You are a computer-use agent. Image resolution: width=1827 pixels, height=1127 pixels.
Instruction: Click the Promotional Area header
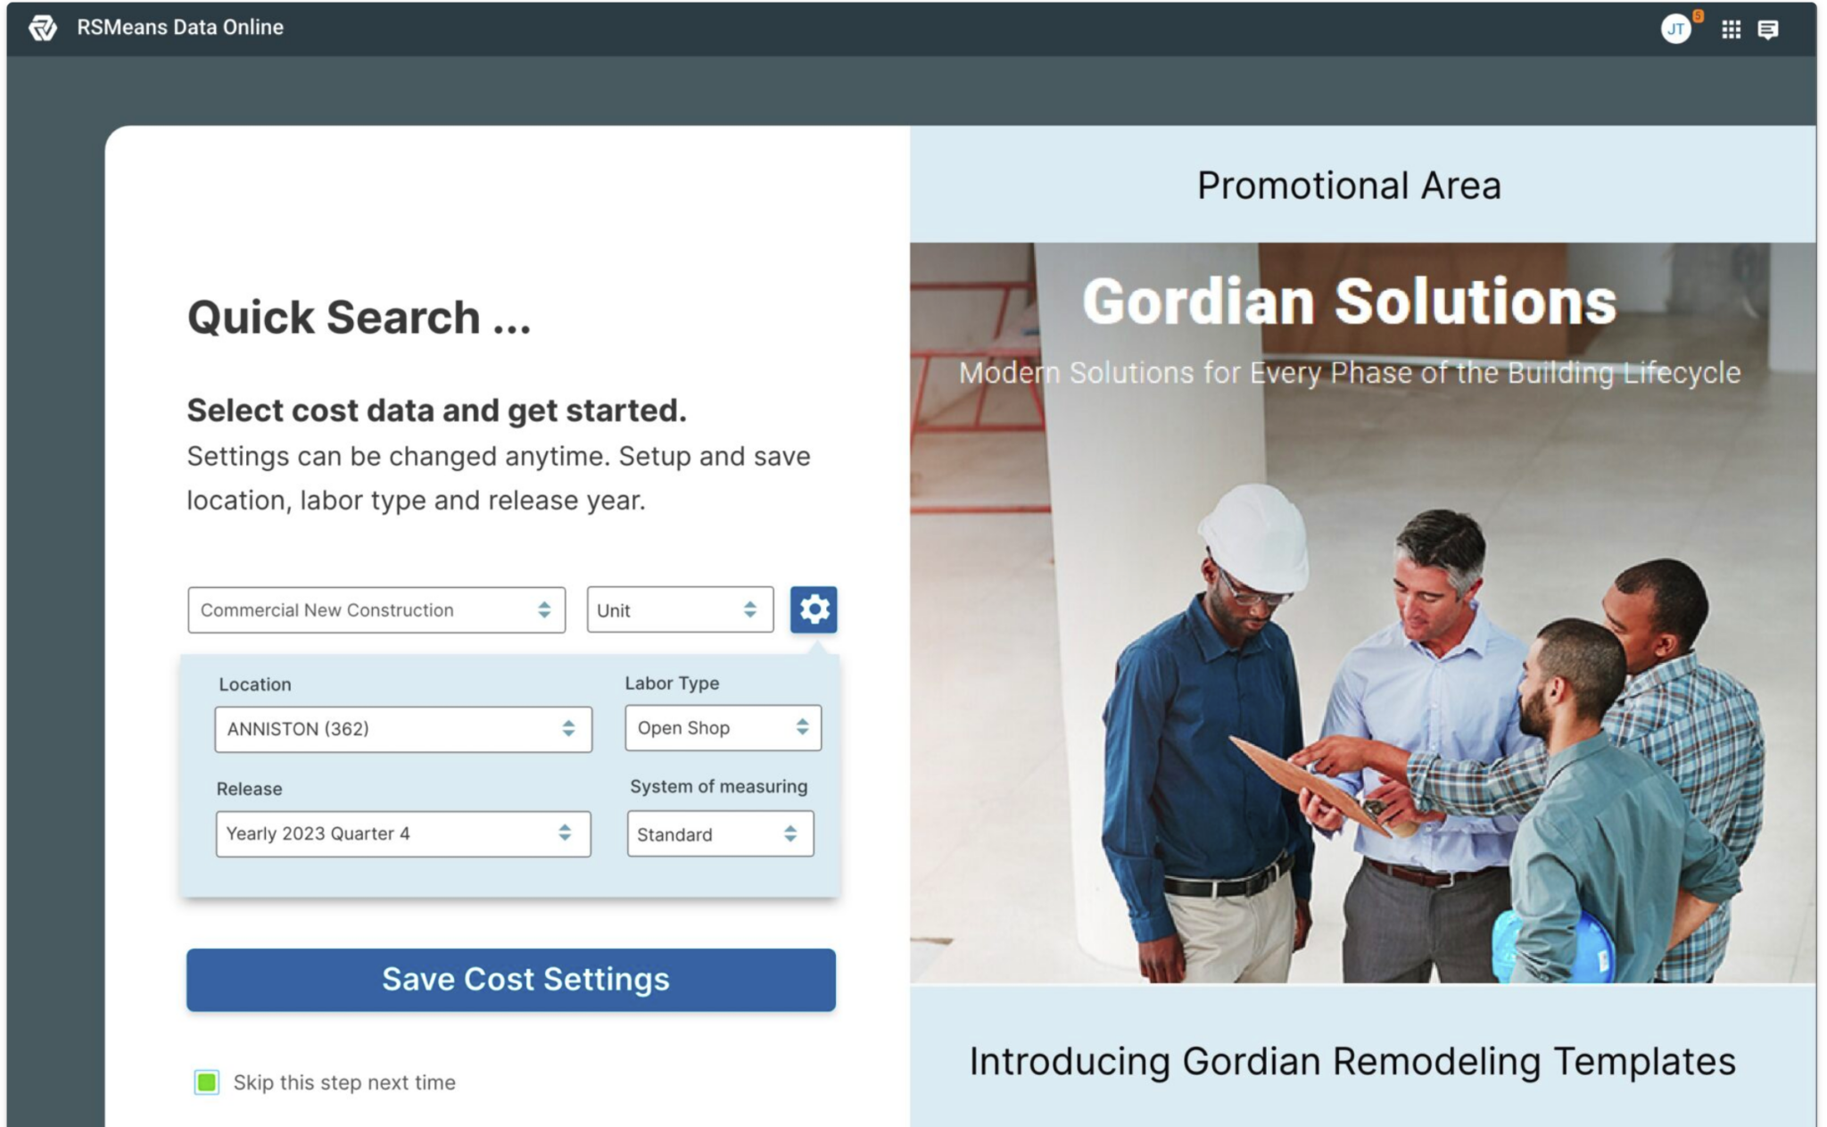1348,186
